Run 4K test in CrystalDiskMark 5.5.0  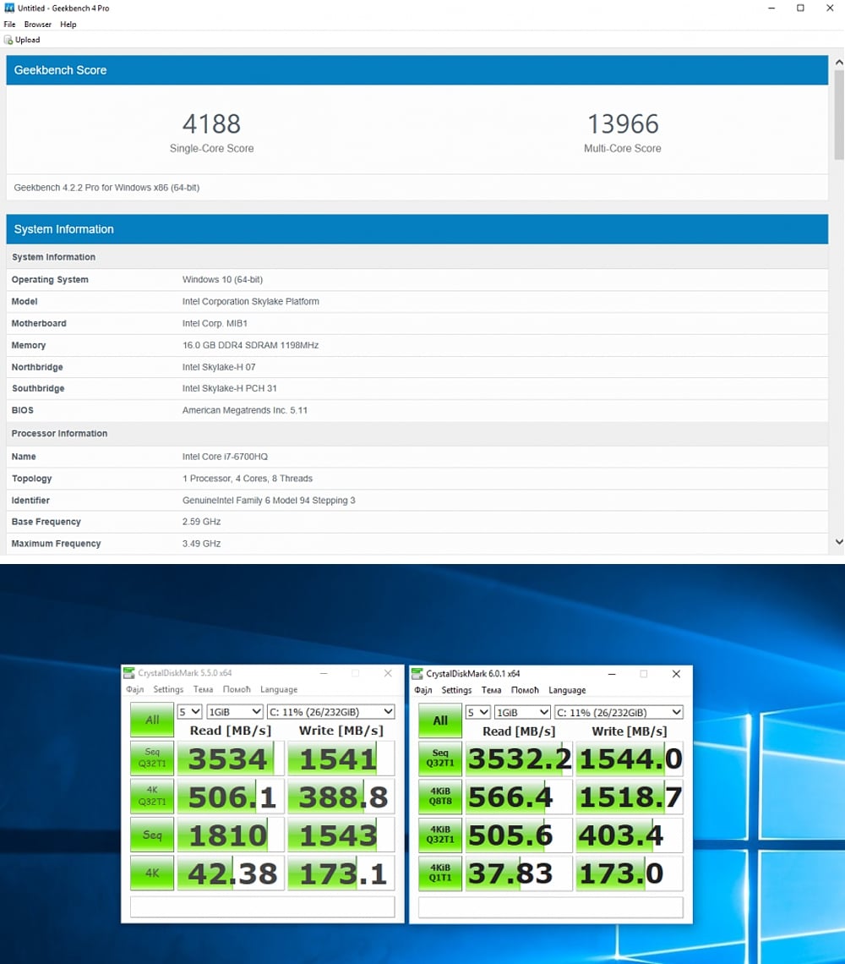tap(152, 873)
